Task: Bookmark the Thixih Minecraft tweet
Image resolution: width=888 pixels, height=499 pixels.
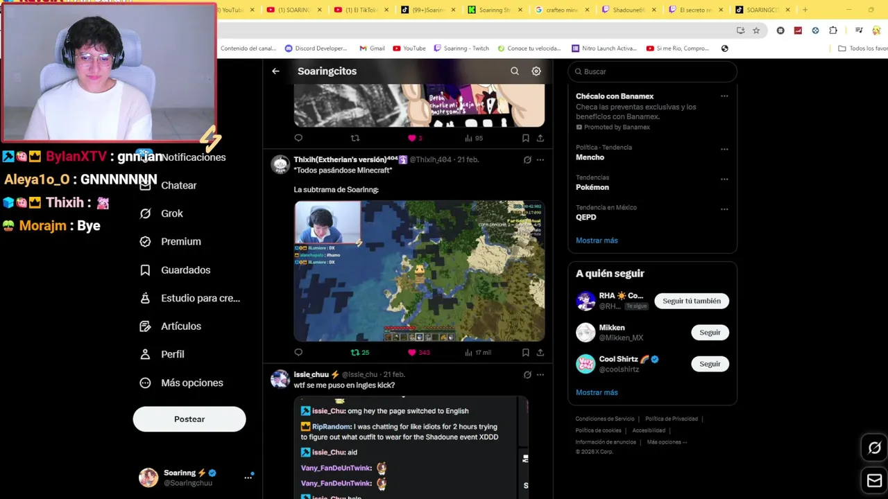Action: [x=525, y=353]
